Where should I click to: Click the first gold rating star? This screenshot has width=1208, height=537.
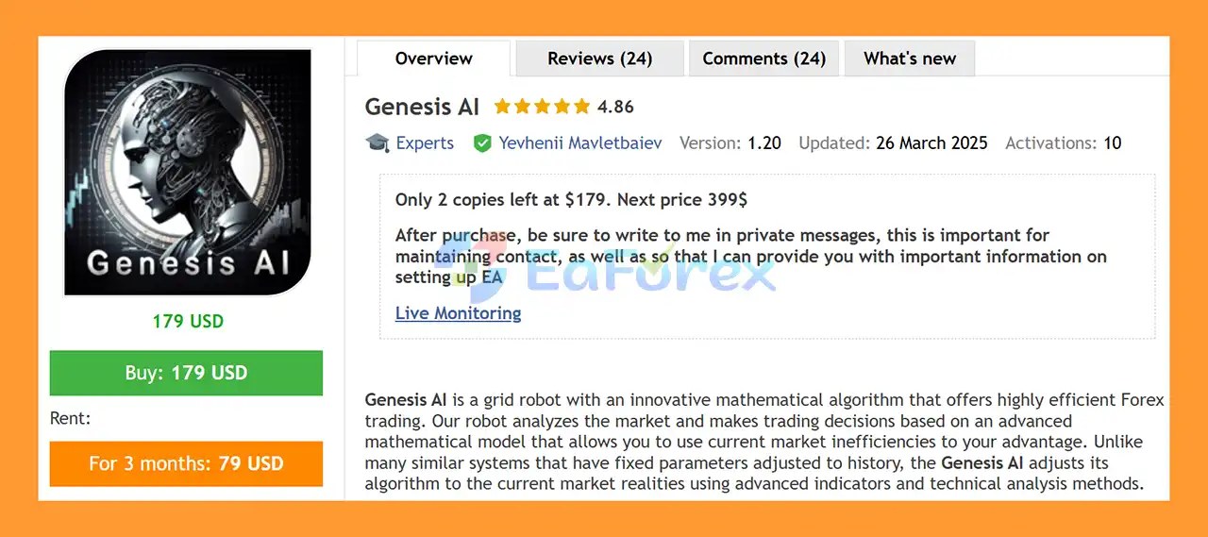tap(502, 107)
